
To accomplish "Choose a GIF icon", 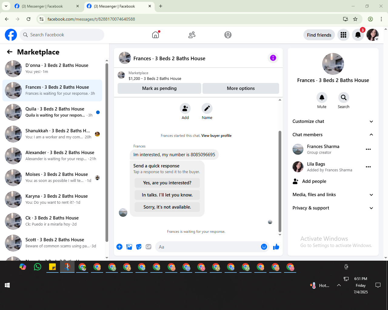I will coord(149,247).
